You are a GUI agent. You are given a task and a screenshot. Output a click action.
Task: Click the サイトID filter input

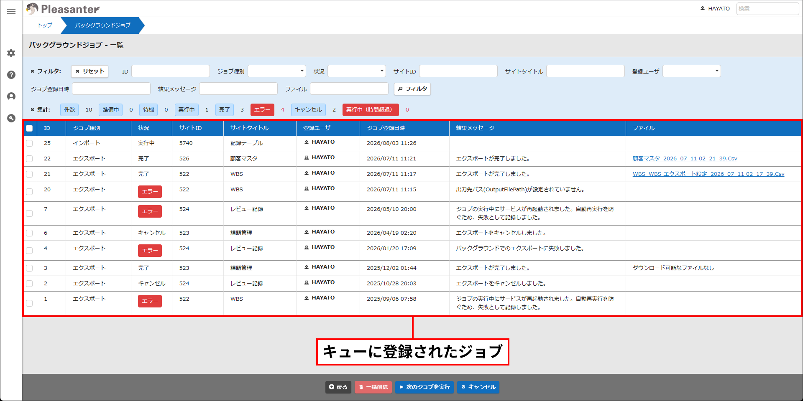click(x=458, y=71)
